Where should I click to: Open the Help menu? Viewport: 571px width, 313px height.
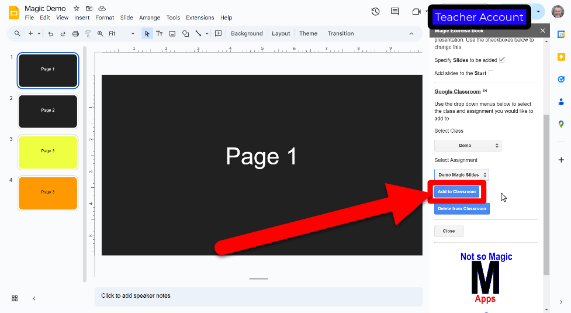226,18
